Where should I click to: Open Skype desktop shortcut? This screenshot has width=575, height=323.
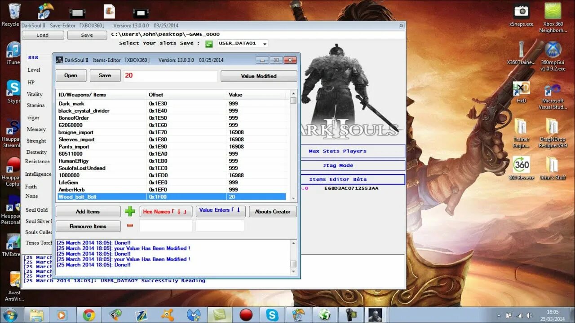point(13,92)
